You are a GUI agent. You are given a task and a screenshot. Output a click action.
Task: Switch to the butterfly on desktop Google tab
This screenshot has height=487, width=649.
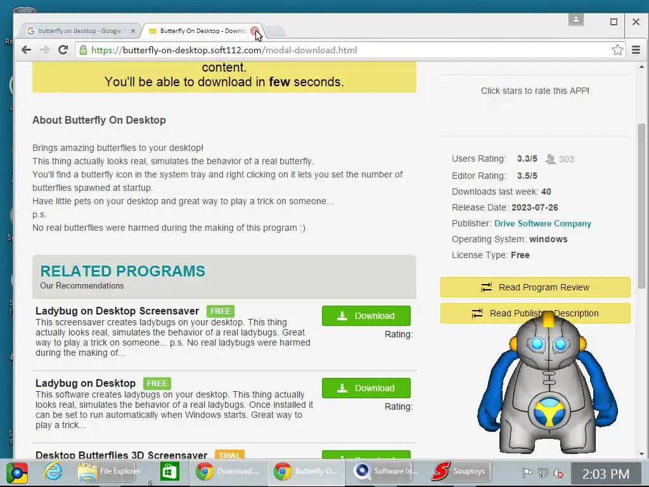coord(79,31)
